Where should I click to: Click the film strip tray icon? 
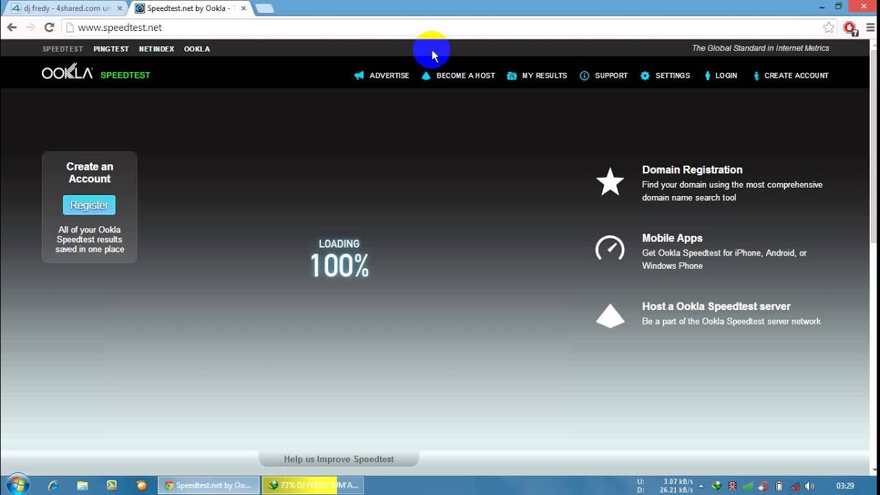732,485
